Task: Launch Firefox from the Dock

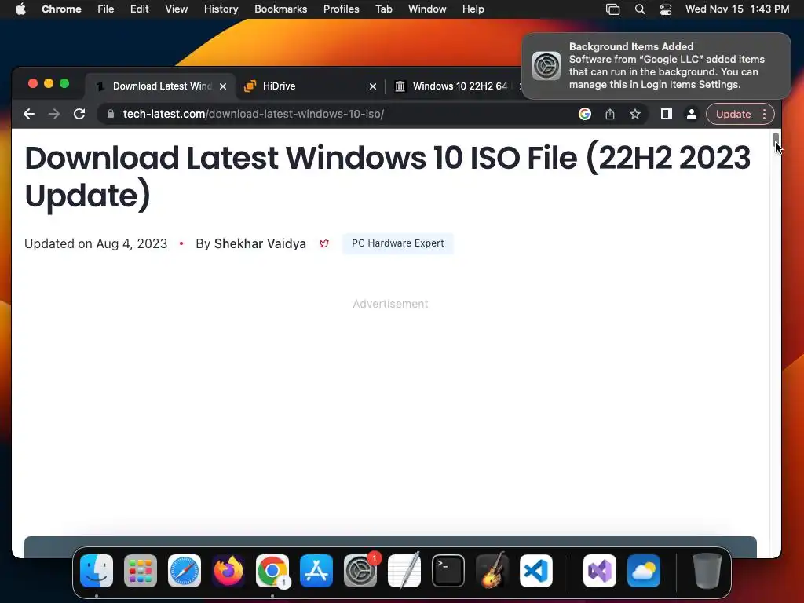Action: point(228,571)
